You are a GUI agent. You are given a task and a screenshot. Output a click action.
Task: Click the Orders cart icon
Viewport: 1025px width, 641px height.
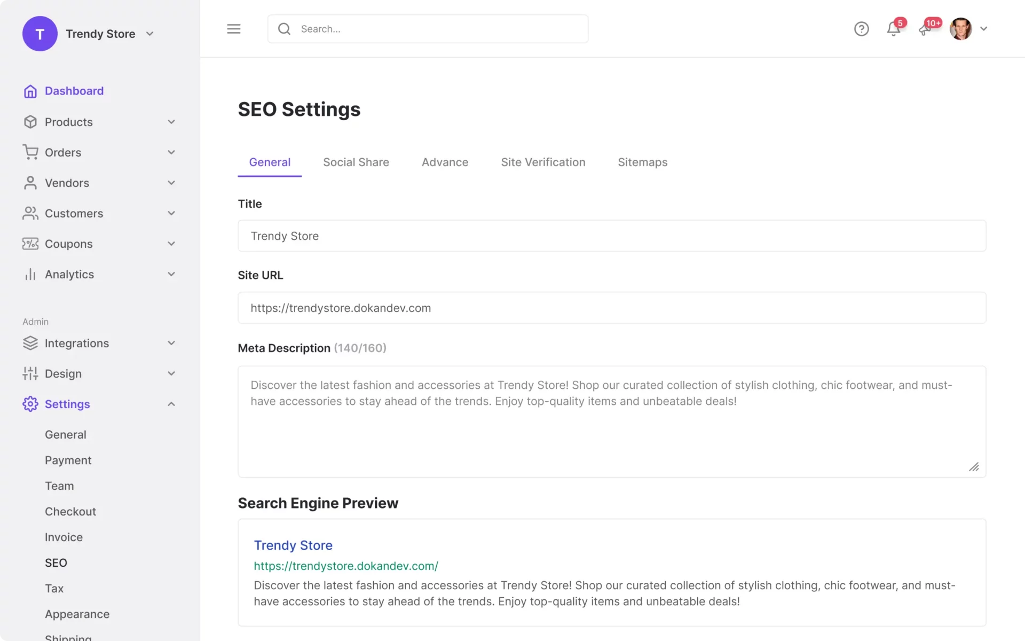[x=29, y=152]
